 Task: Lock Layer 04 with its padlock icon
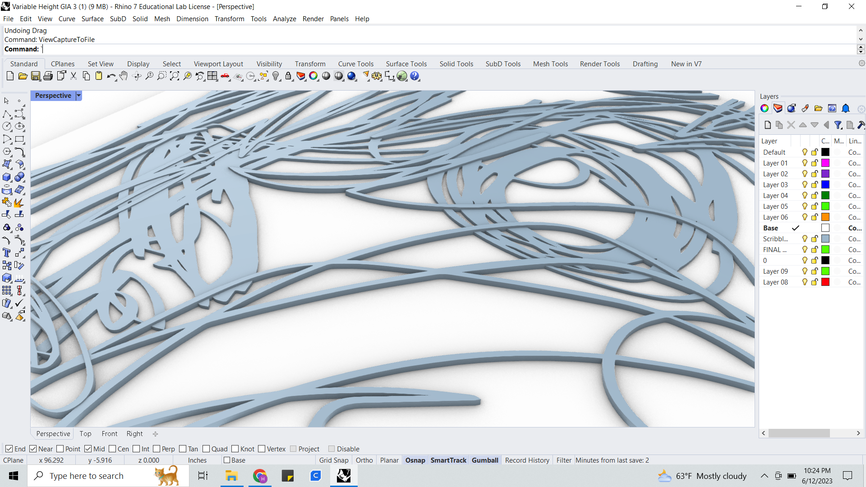tap(814, 195)
